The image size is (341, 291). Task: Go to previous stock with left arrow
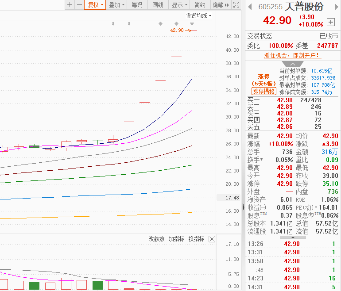250,7
